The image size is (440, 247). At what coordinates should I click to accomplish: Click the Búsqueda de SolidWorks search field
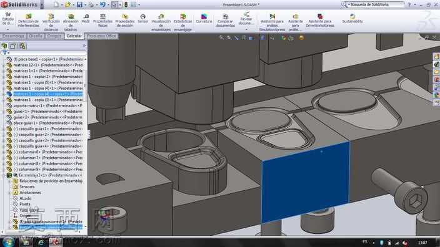click(x=376, y=4)
